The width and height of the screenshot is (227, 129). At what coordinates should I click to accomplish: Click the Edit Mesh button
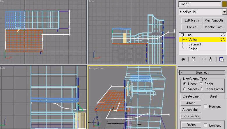coord(191,20)
